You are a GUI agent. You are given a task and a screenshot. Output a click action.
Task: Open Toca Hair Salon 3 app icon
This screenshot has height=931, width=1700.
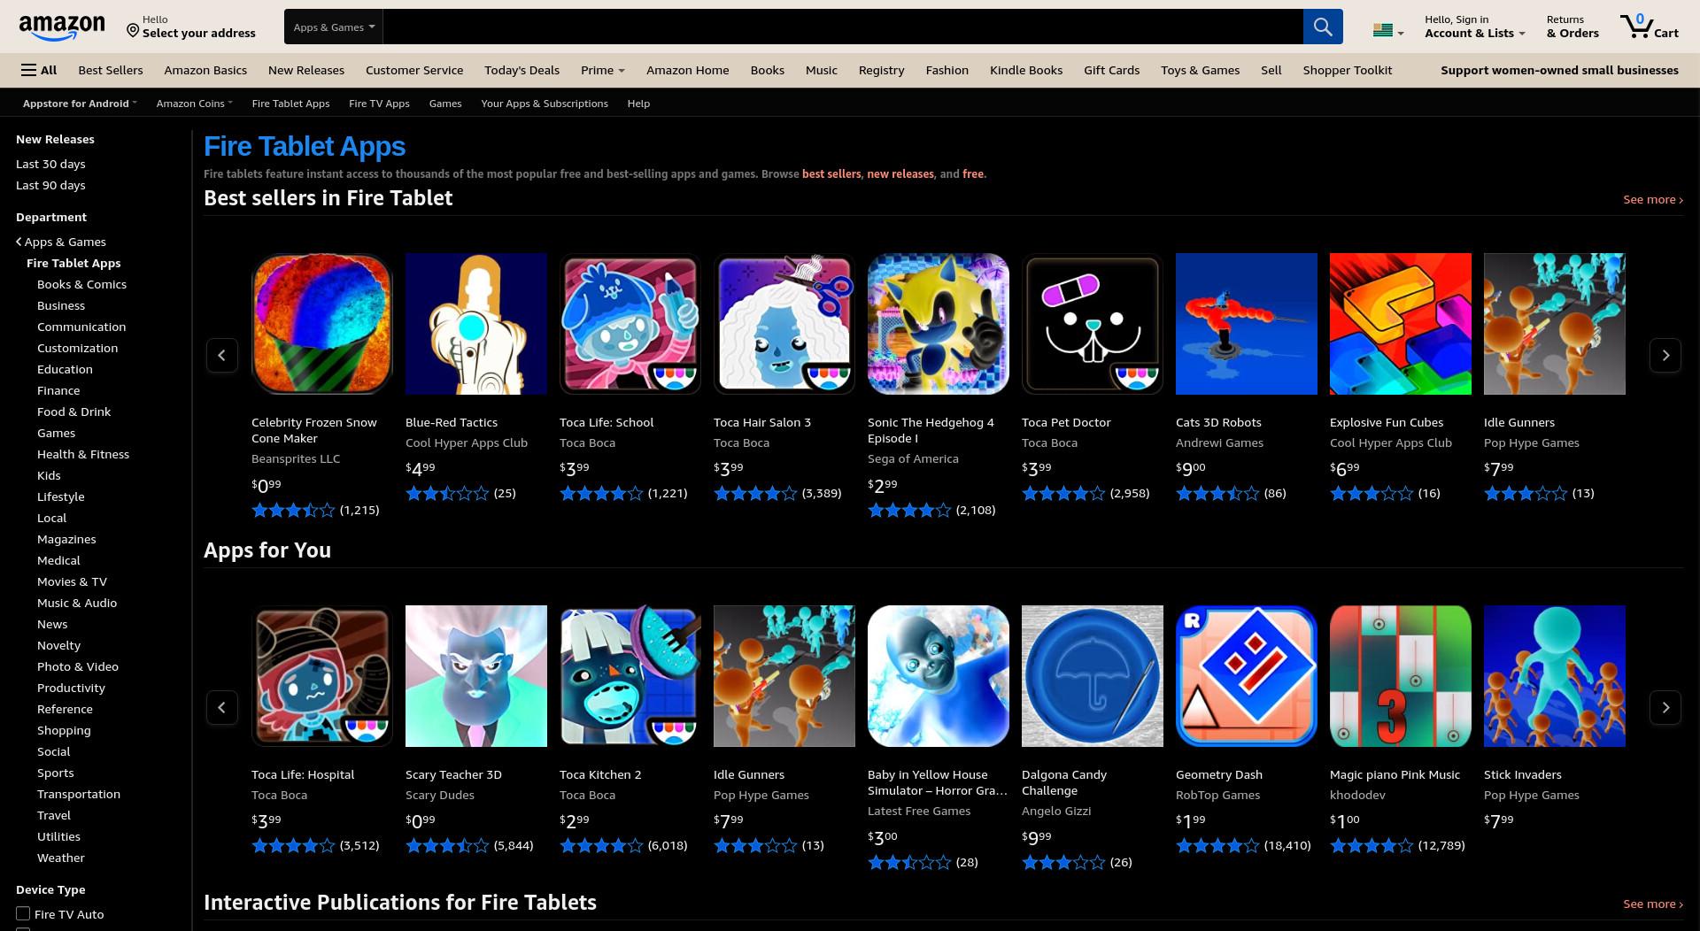tap(784, 324)
